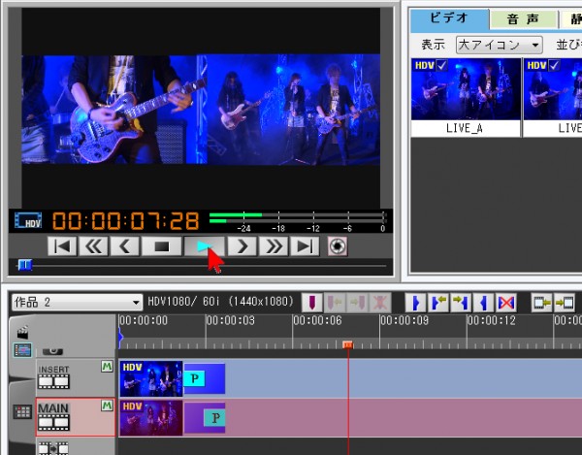
Task: Switch to the 音声 tab
Action: pos(522,18)
